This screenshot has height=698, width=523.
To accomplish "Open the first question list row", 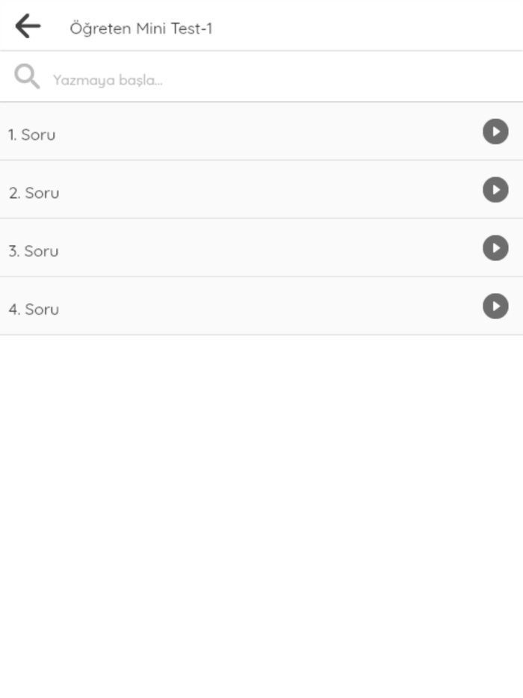I will (x=247, y=132).
